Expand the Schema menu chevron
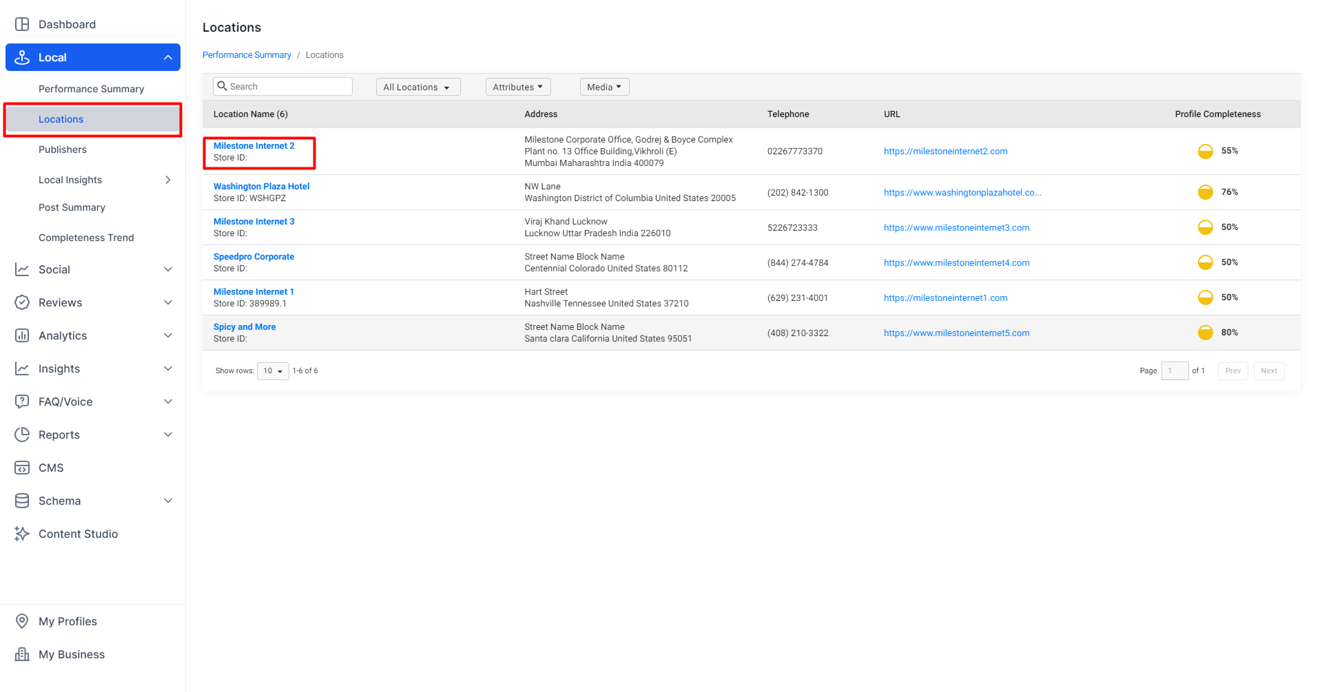1322x692 pixels. click(168, 501)
